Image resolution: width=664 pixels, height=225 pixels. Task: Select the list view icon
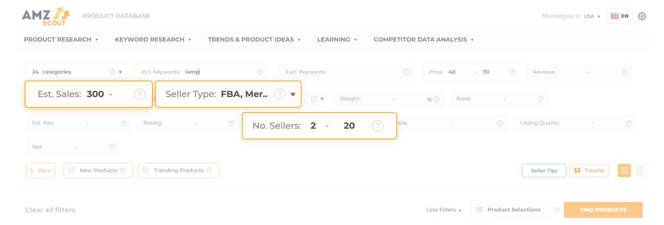624,170
